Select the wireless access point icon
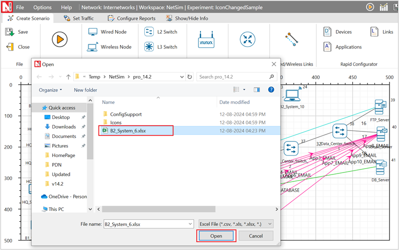Screen dimensions: 399x250 (x=206, y=39)
